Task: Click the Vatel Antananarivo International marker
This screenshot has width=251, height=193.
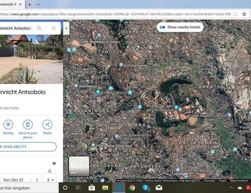Action: (117, 136)
